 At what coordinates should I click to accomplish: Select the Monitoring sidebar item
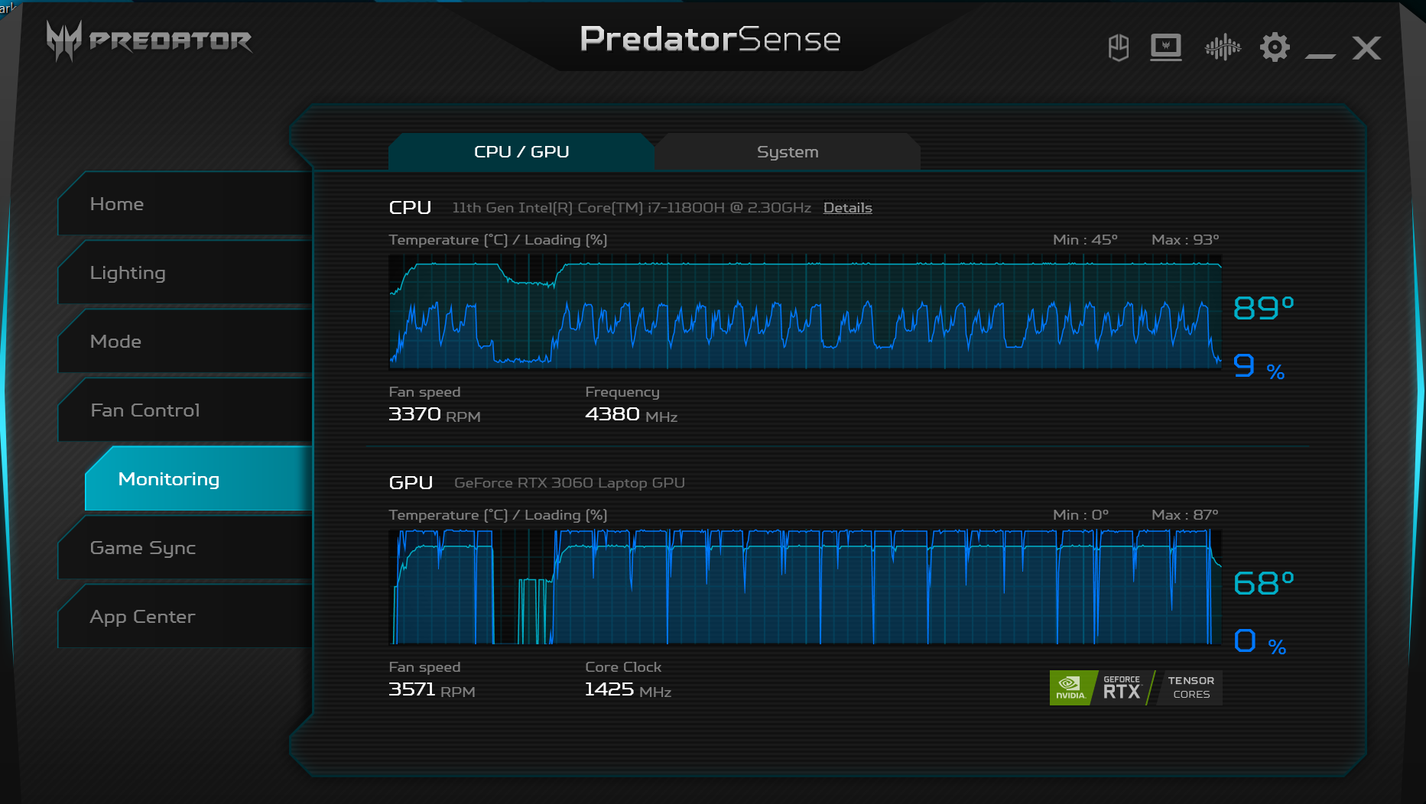(x=199, y=479)
